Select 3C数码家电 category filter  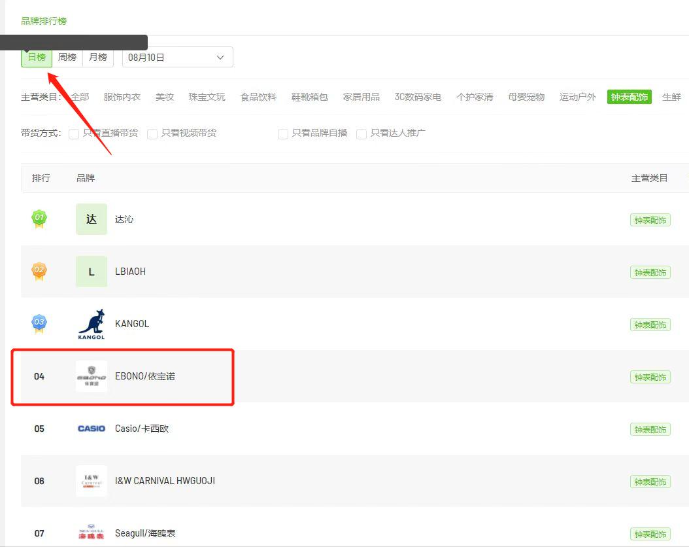pyautogui.click(x=418, y=97)
